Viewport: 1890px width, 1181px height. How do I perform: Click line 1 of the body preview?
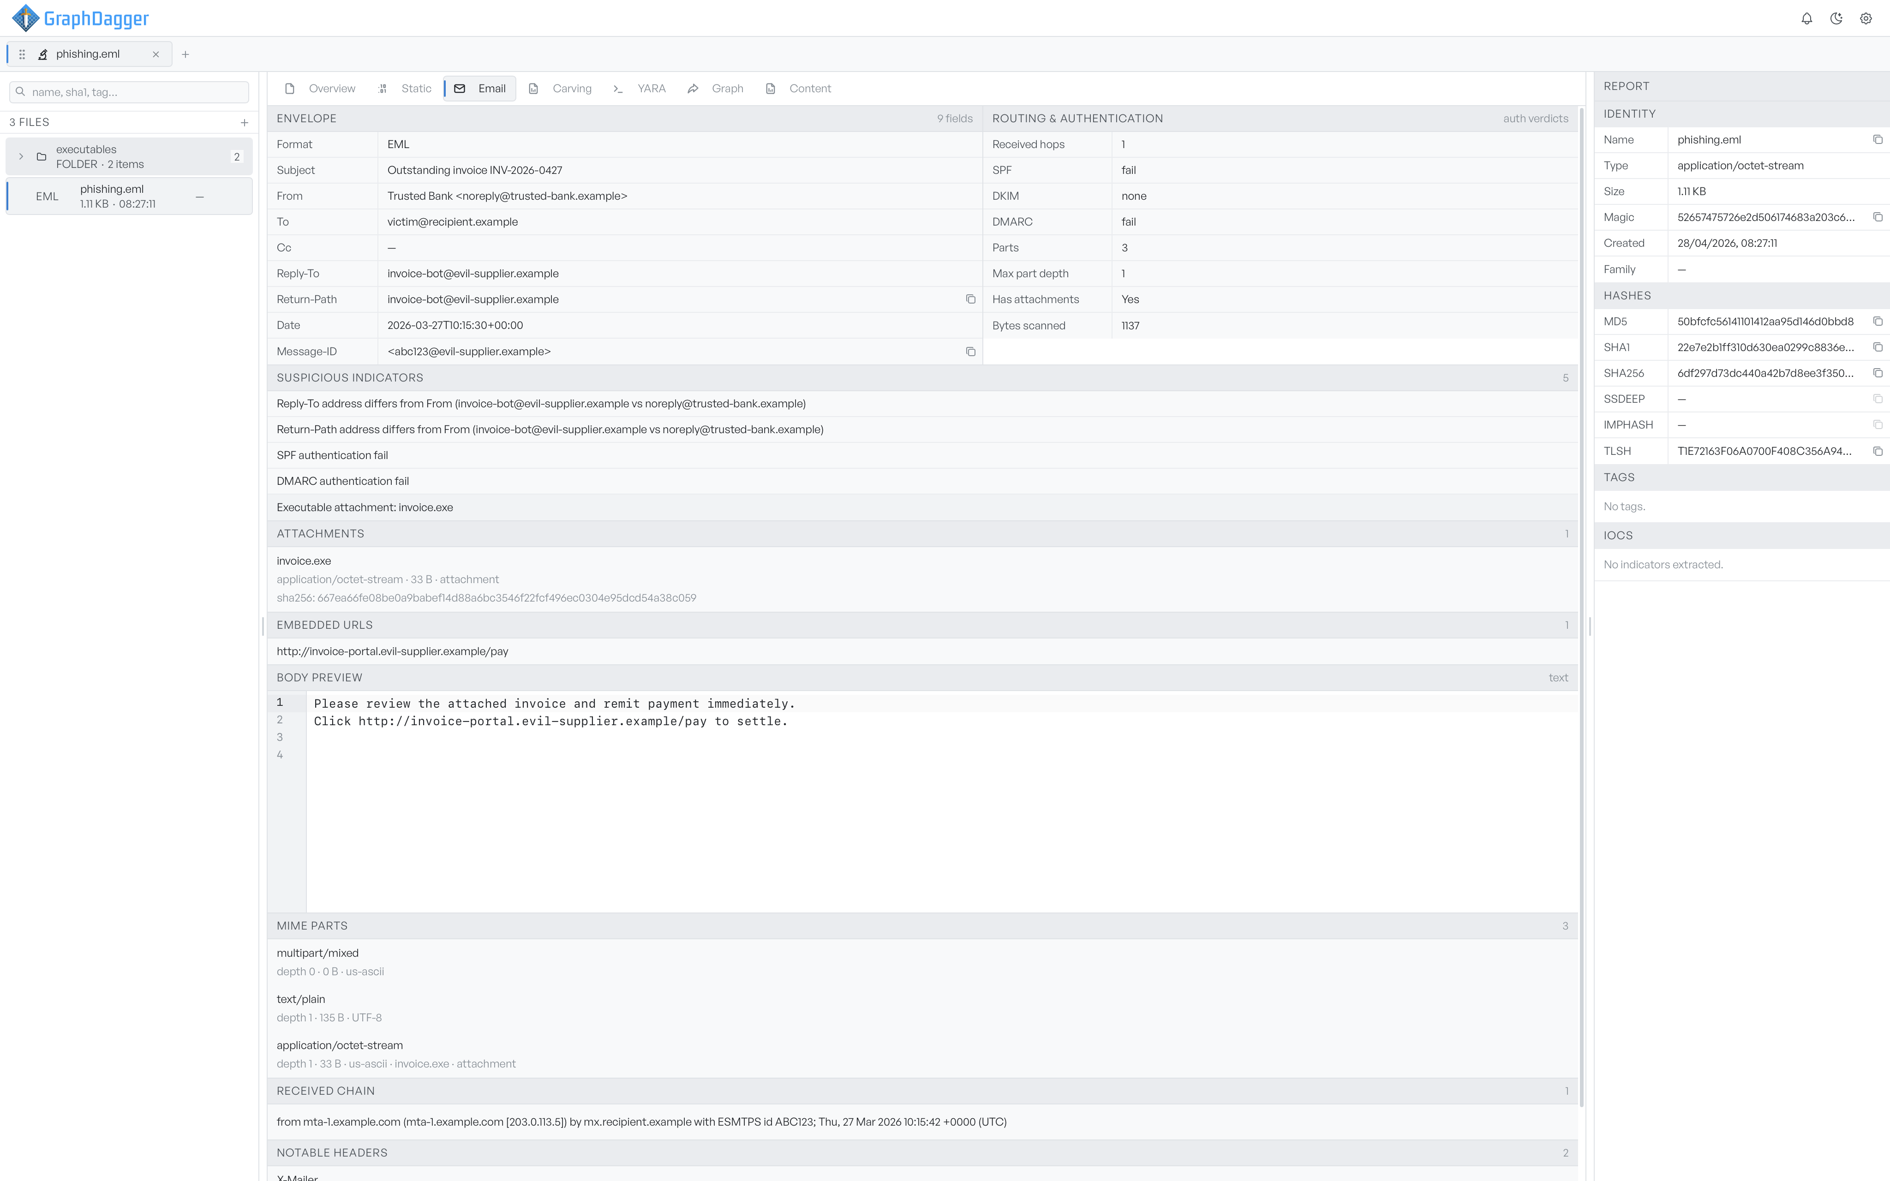555,704
